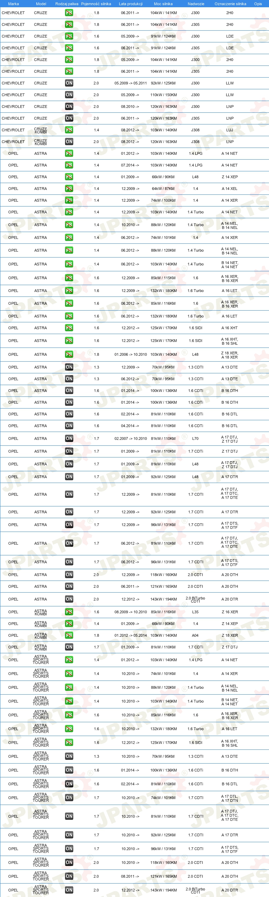Click ON icon in Sports Tourer 08.2011 121kW/165KM row
Viewport: 269px width, 897px height.
tap(69, 876)
